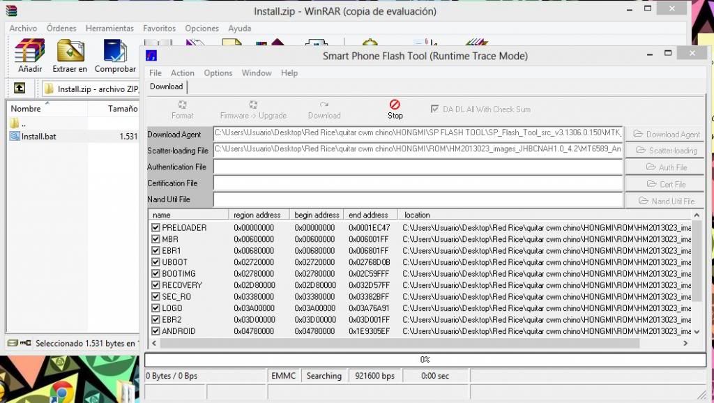Image resolution: width=714 pixels, height=403 pixels.
Task: Click WinRAR's Comprobar toolbar icon
Action: [x=115, y=56]
